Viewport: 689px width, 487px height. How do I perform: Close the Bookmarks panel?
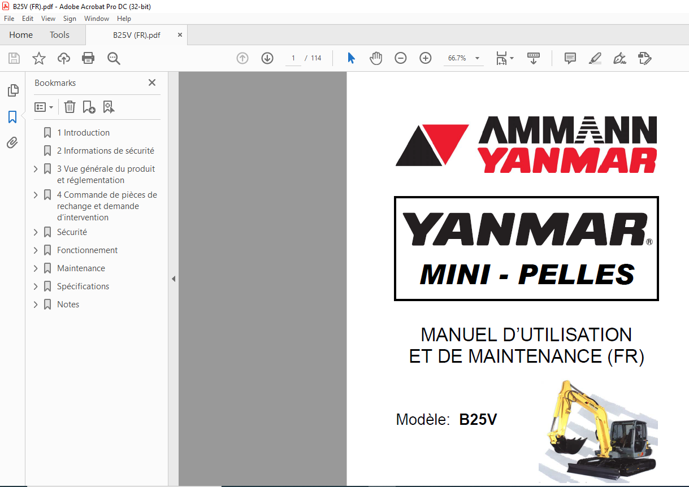(x=152, y=82)
